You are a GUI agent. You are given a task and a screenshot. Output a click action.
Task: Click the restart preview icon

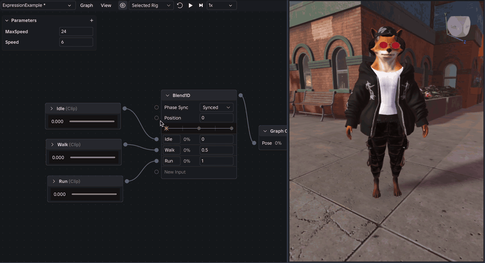tap(180, 5)
